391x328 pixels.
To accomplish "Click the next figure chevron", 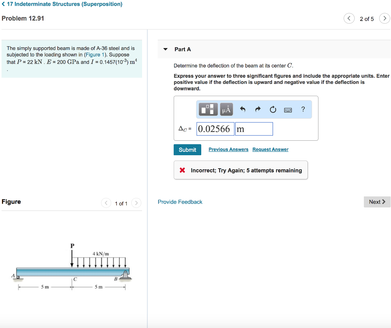I will point(136,203).
